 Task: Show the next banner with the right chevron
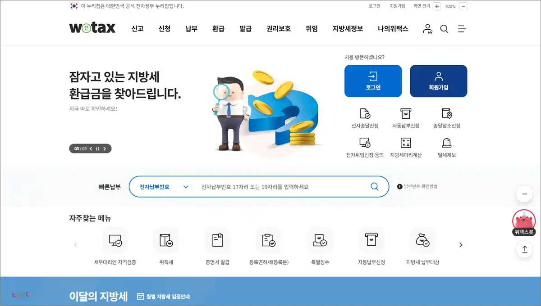pyautogui.click(x=105, y=148)
